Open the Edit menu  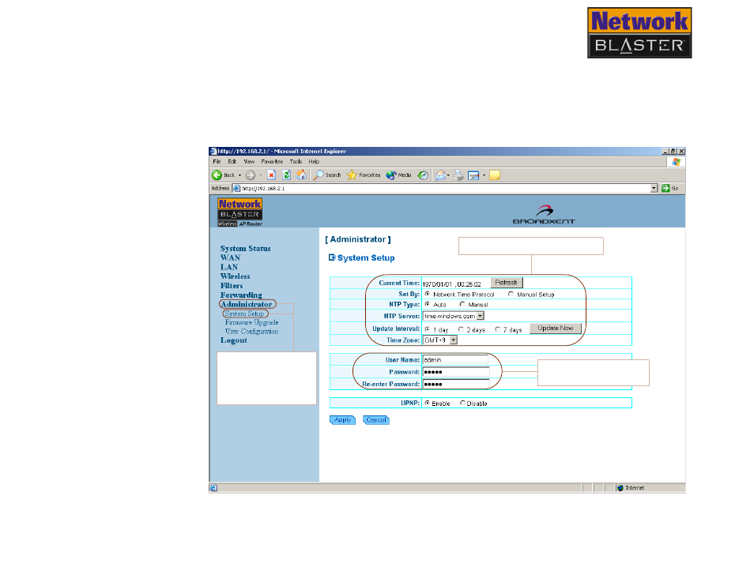[232, 162]
